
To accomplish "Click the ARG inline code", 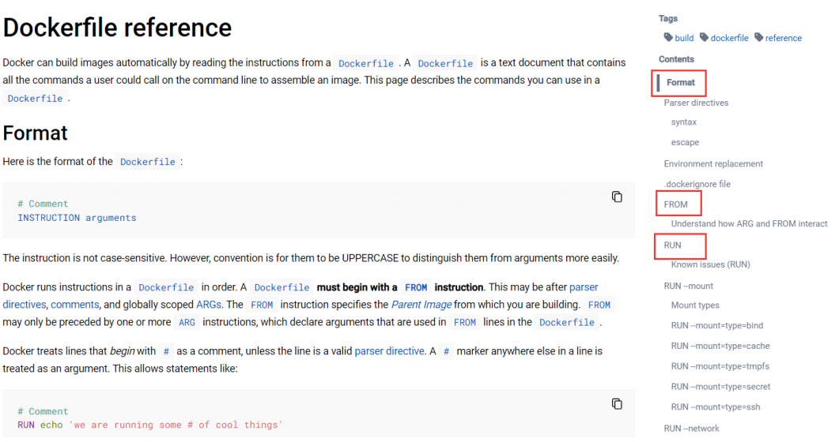I will pyautogui.click(x=187, y=323).
